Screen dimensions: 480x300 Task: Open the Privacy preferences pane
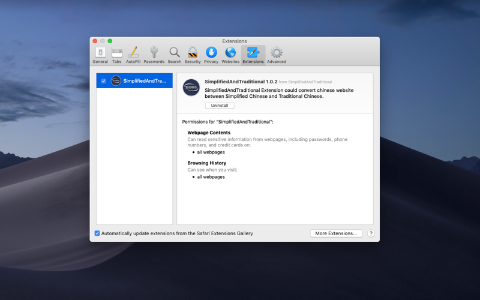point(211,55)
